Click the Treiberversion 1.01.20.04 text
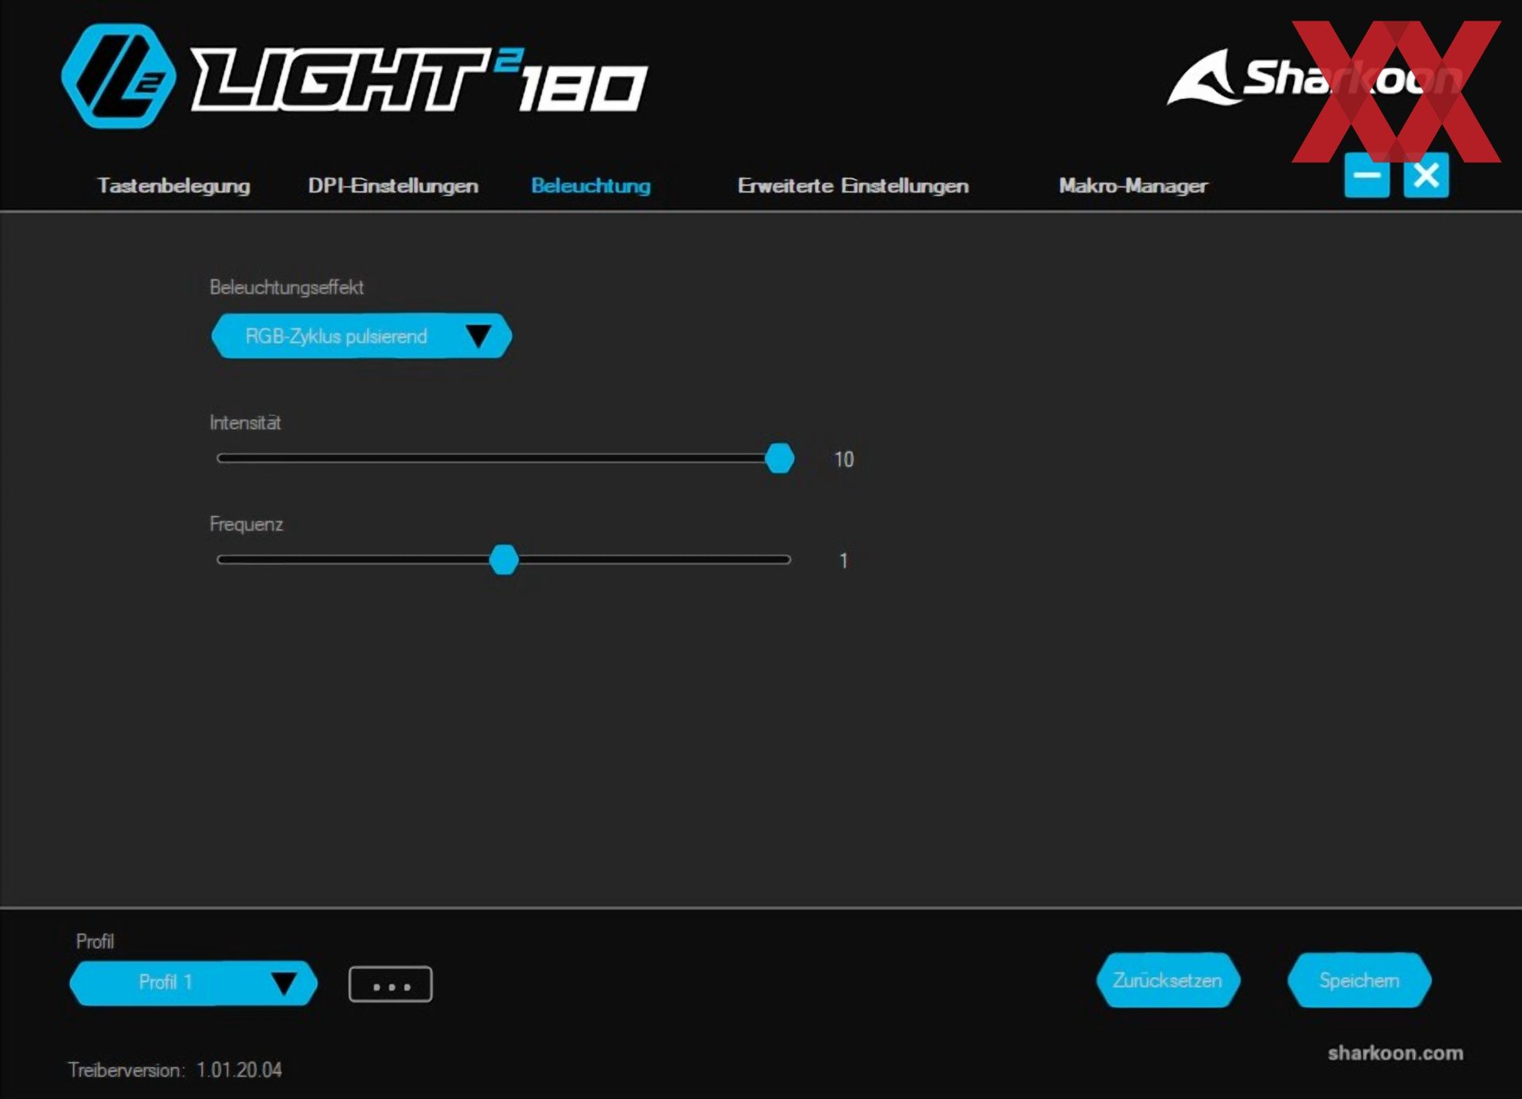This screenshot has height=1099, width=1522. (175, 1070)
